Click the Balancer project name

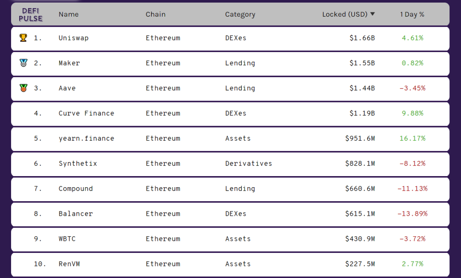(x=76, y=214)
